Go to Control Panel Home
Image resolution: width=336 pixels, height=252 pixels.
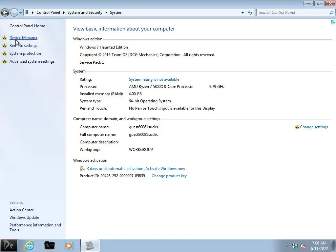tap(27, 26)
